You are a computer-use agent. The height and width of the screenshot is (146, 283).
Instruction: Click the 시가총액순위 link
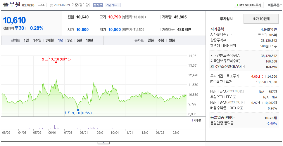(x=220, y=35)
